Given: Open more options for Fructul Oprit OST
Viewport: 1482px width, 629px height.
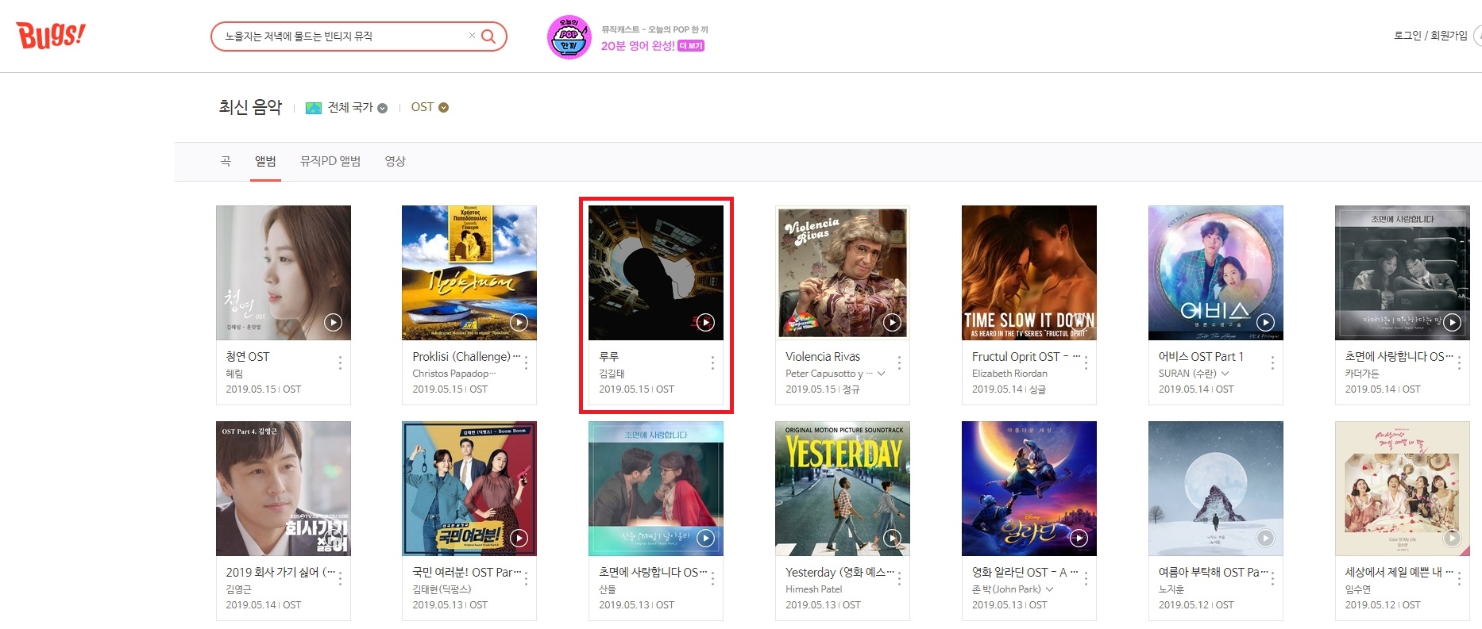Looking at the screenshot, I should pos(1086,362).
